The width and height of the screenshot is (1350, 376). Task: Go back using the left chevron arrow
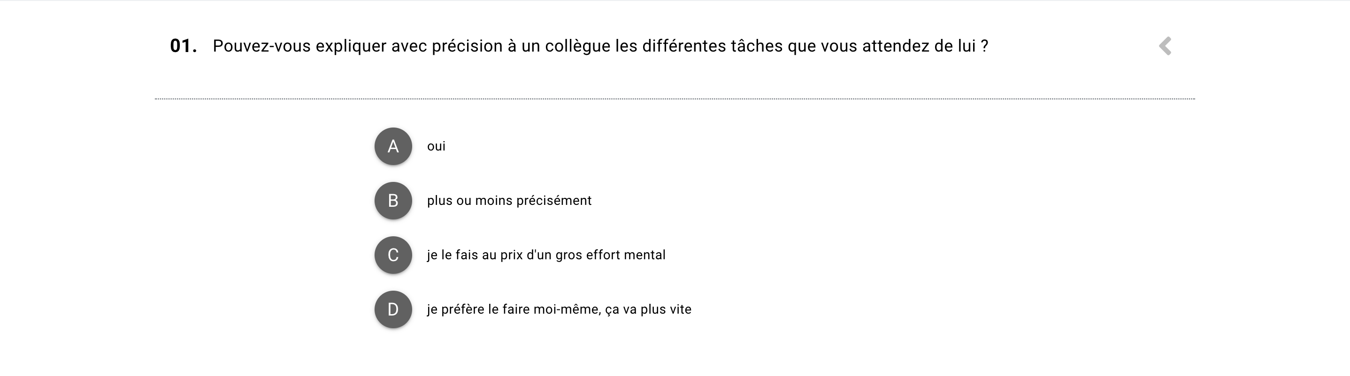pos(1165,46)
